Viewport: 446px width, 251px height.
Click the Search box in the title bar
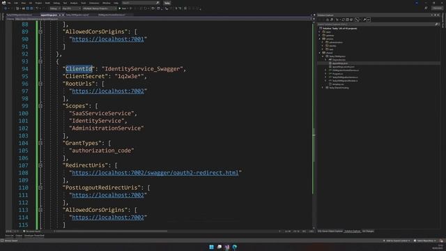pos(141,3)
